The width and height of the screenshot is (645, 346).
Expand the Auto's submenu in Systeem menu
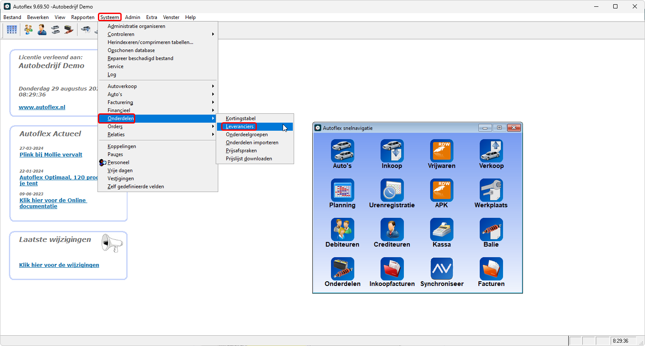pyautogui.click(x=158, y=94)
